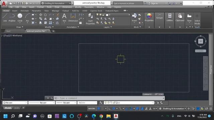Switch to the Model layout tab
Viewport: 214px width, 120px height.
point(8,108)
